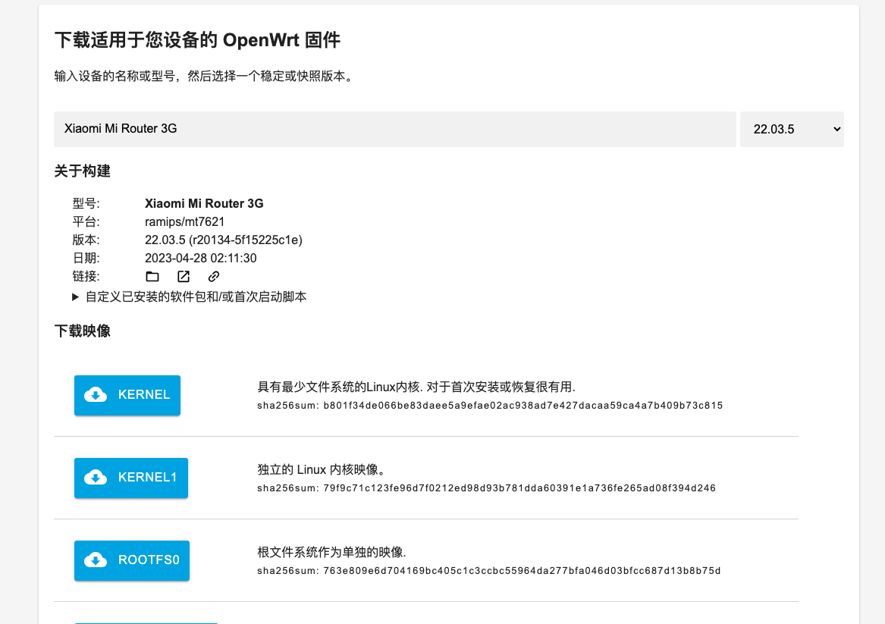
Task: Download the KERNEL1 image
Action: pyautogui.click(x=131, y=478)
